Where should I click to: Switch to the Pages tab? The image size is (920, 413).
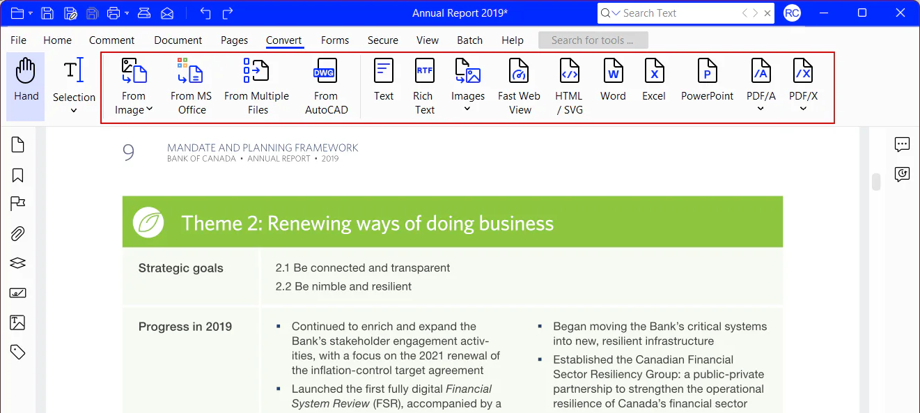[234, 40]
